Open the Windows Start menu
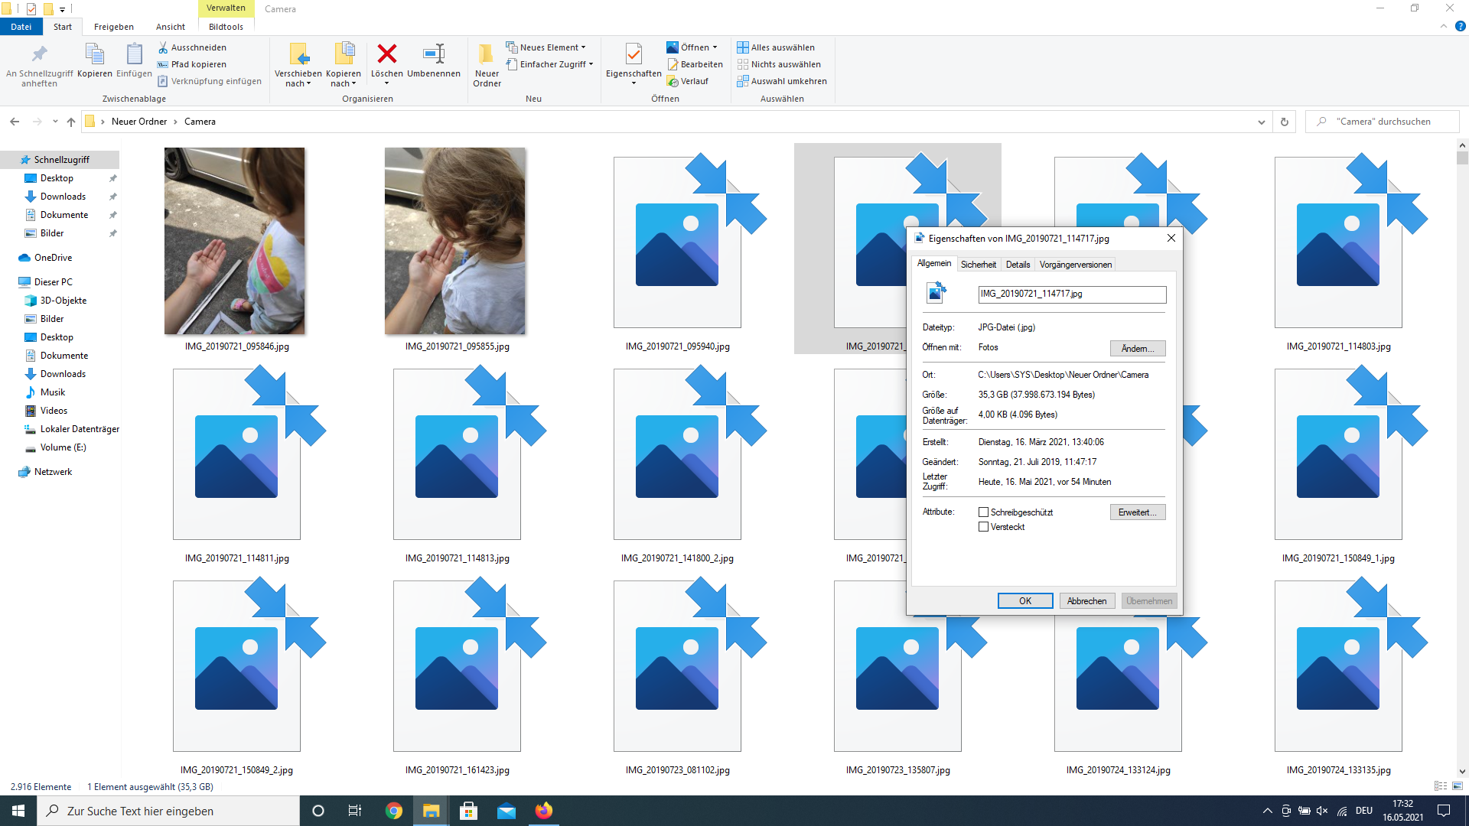This screenshot has width=1469, height=826. tap(18, 811)
